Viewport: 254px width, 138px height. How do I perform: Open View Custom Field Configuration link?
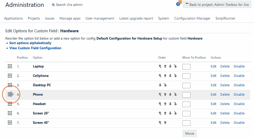point(35,48)
